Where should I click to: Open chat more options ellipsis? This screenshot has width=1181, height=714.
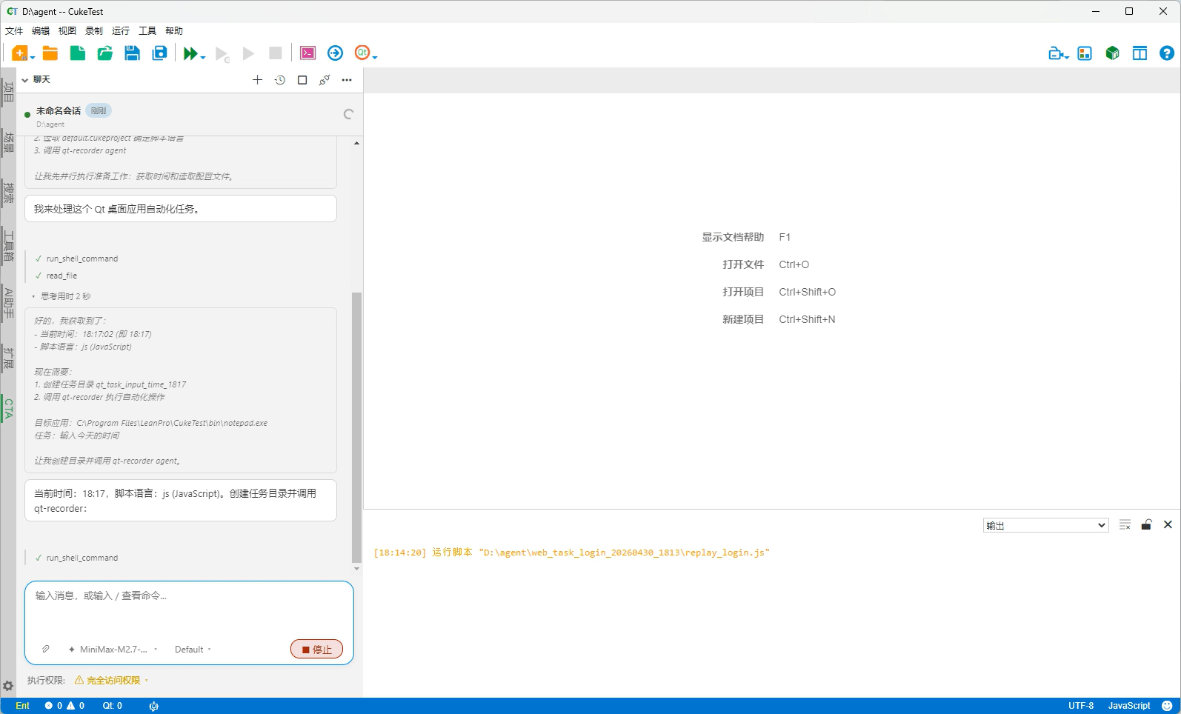point(347,80)
